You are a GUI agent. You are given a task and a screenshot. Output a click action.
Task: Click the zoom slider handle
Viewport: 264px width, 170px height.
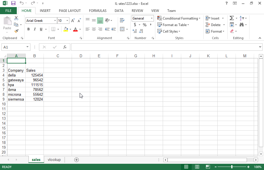(232, 167)
